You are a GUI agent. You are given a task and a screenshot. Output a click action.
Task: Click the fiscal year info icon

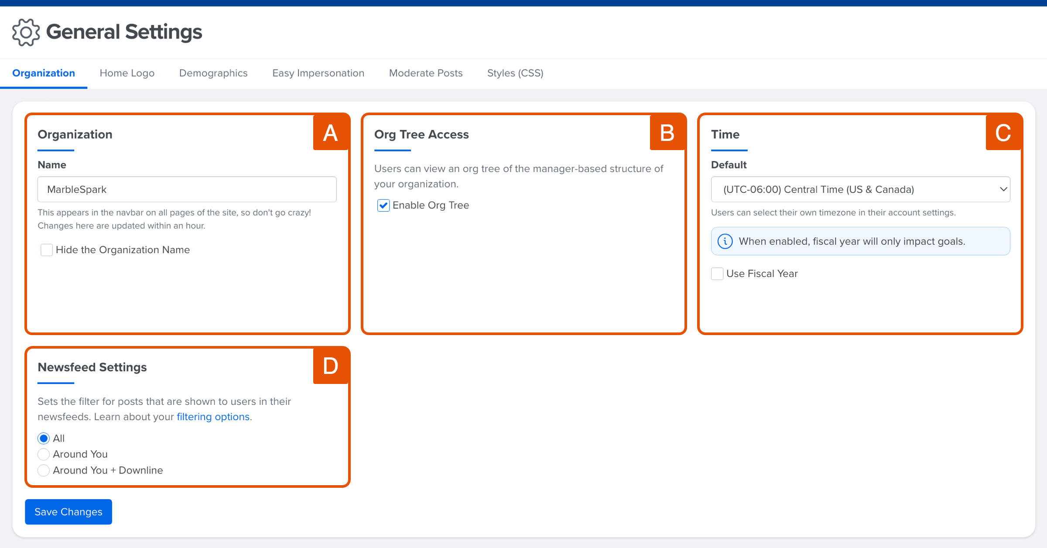(725, 241)
